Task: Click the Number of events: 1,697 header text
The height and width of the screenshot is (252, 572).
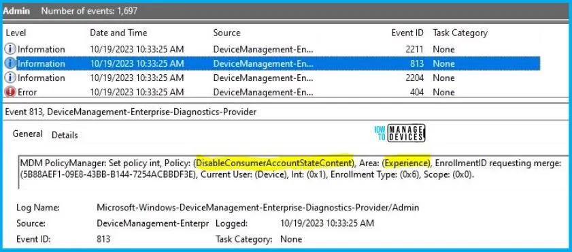Action: click(89, 12)
